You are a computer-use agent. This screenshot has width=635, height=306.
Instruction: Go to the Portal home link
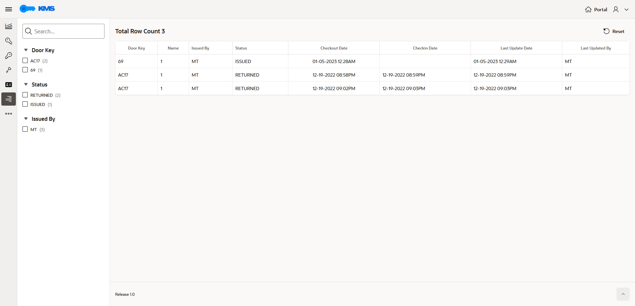click(x=596, y=9)
